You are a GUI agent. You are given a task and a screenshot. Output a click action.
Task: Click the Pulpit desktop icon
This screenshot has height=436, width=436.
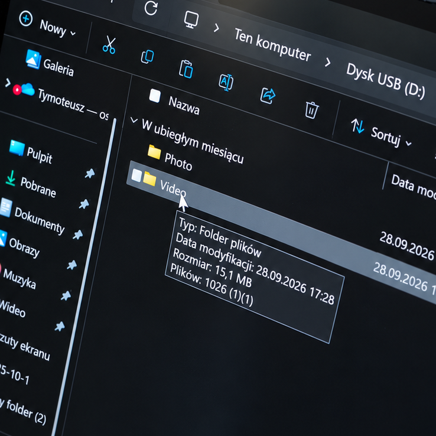pyautogui.click(x=17, y=148)
